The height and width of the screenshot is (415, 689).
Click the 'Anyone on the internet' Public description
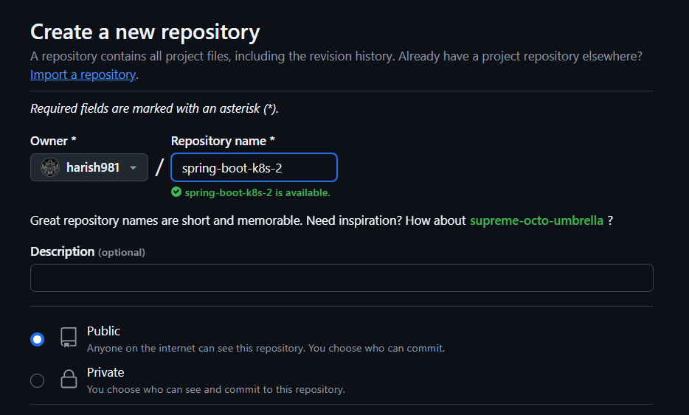coord(266,348)
